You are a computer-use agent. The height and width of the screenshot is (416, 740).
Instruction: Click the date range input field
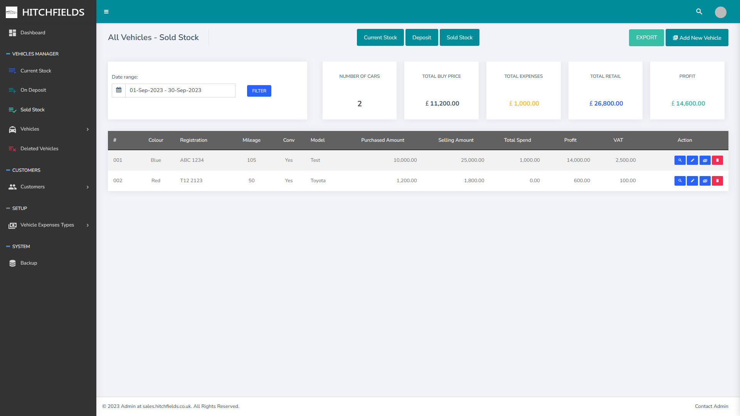180,90
